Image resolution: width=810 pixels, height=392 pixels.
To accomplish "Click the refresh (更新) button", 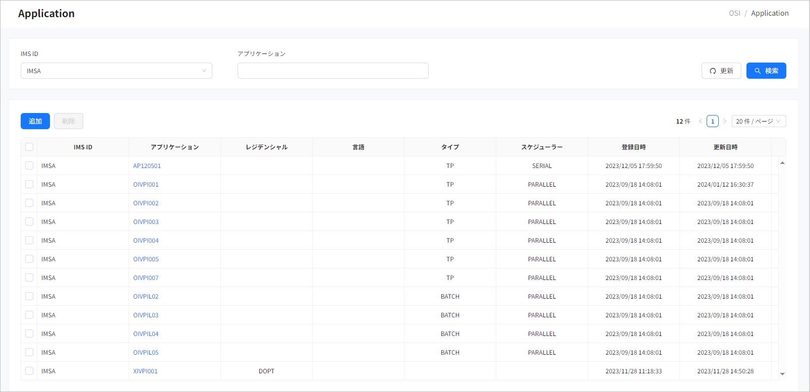I will pos(721,71).
